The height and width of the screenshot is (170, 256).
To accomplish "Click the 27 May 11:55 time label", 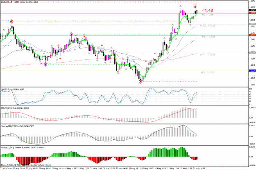I will 70,168.
